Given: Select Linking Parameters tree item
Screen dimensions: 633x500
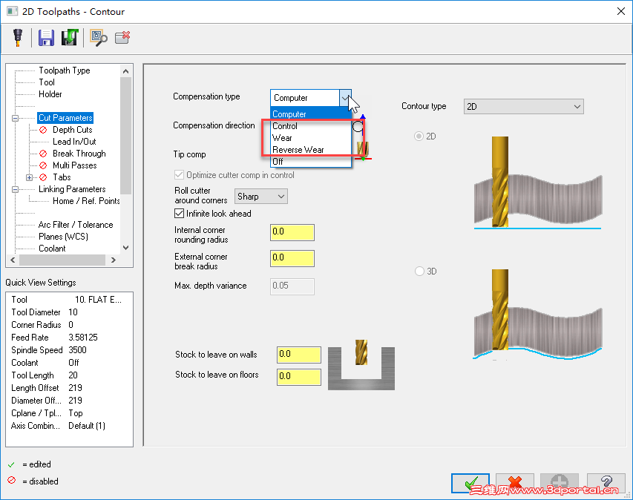Looking at the screenshot, I should coord(72,189).
